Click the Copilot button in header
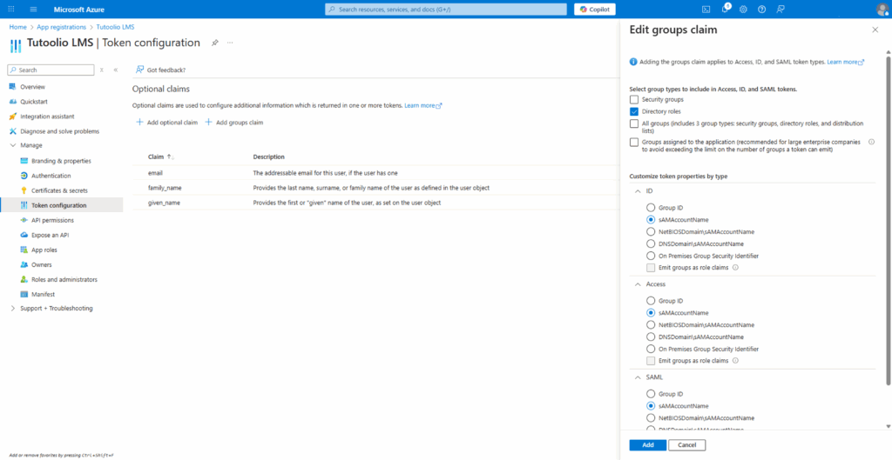This screenshot has height=460, width=892. [x=595, y=9]
